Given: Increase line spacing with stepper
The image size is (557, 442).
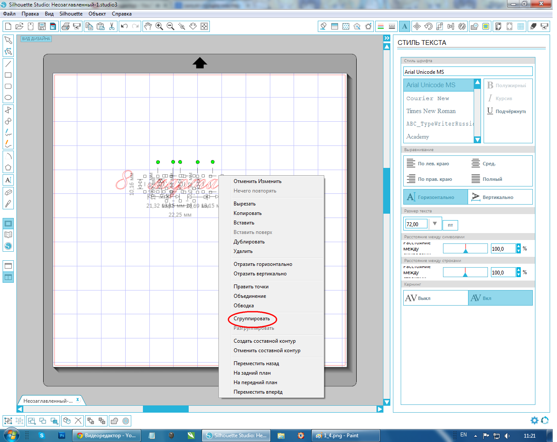Looking at the screenshot, I should 519,270.
